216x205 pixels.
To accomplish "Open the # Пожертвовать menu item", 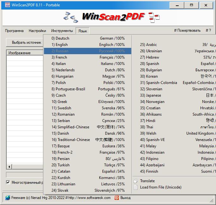I will (187, 30).
